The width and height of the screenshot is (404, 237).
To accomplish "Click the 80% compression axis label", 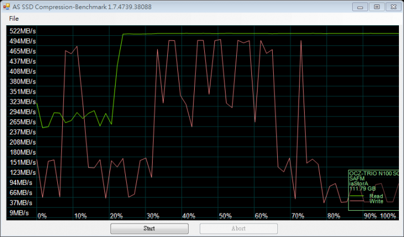I will [334, 216].
